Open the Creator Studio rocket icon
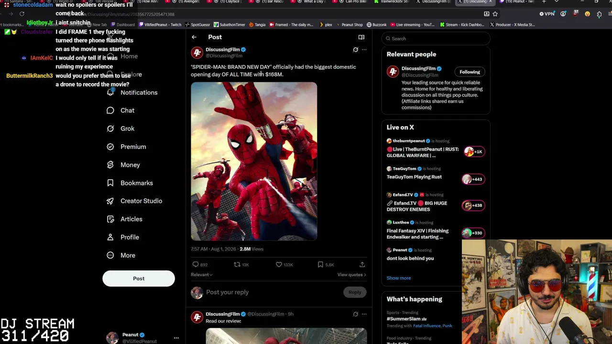This screenshot has height=344, width=612. pyautogui.click(x=110, y=201)
